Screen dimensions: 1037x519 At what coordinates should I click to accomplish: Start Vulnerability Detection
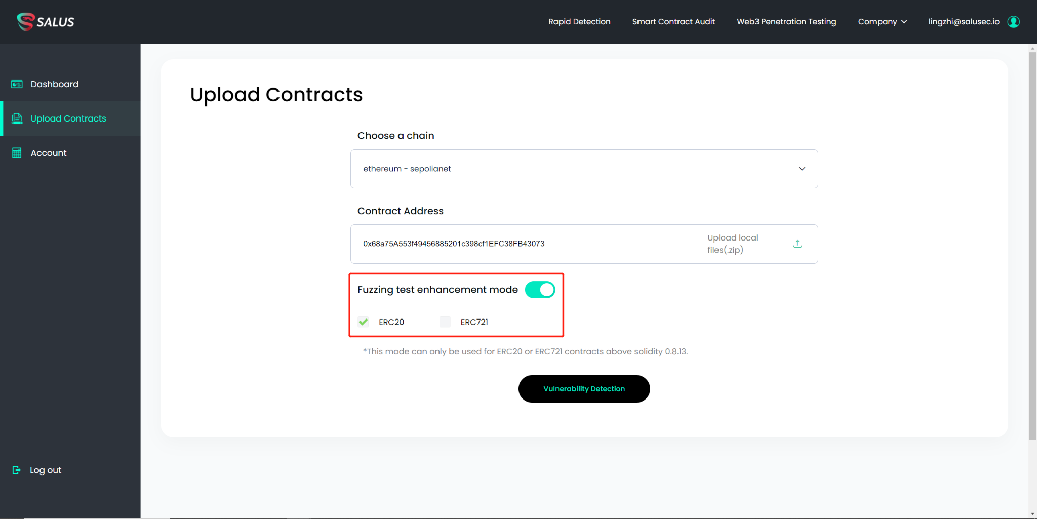click(584, 389)
